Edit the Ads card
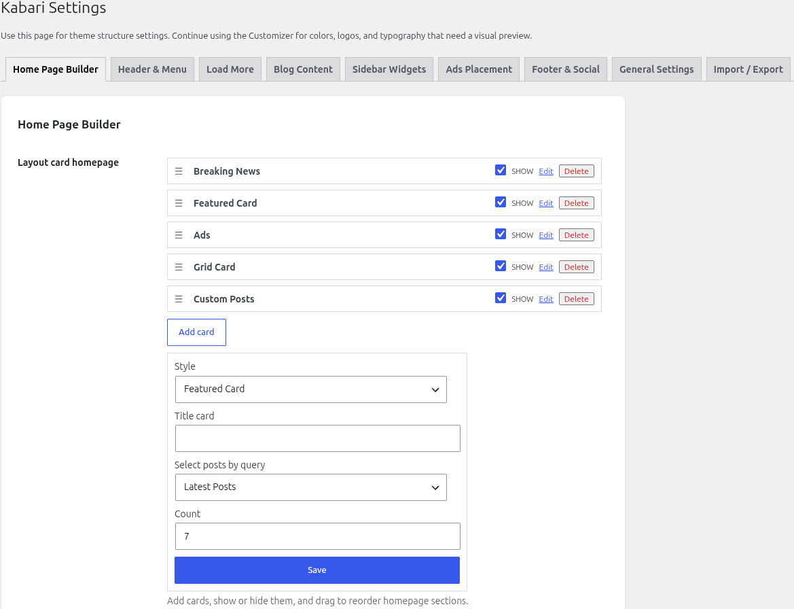The height and width of the screenshot is (609, 794). [546, 235]
